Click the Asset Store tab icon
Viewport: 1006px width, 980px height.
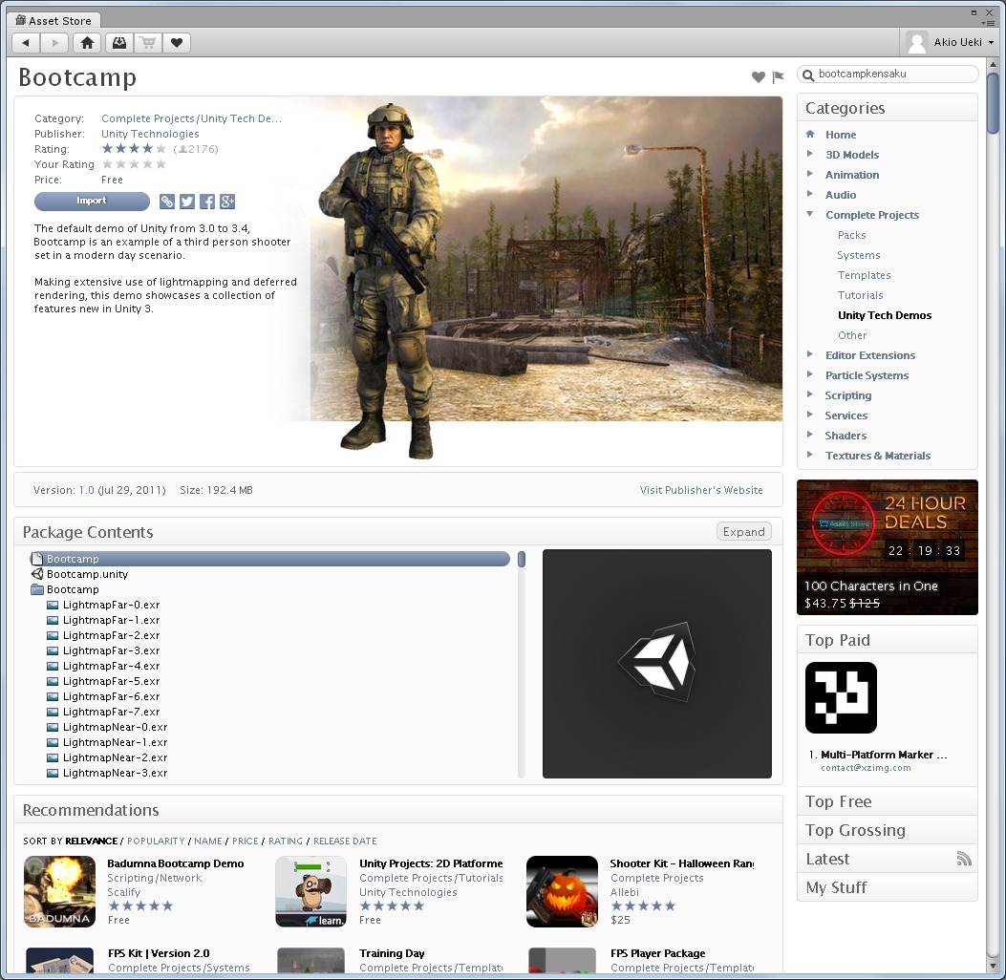pos(20,20)
